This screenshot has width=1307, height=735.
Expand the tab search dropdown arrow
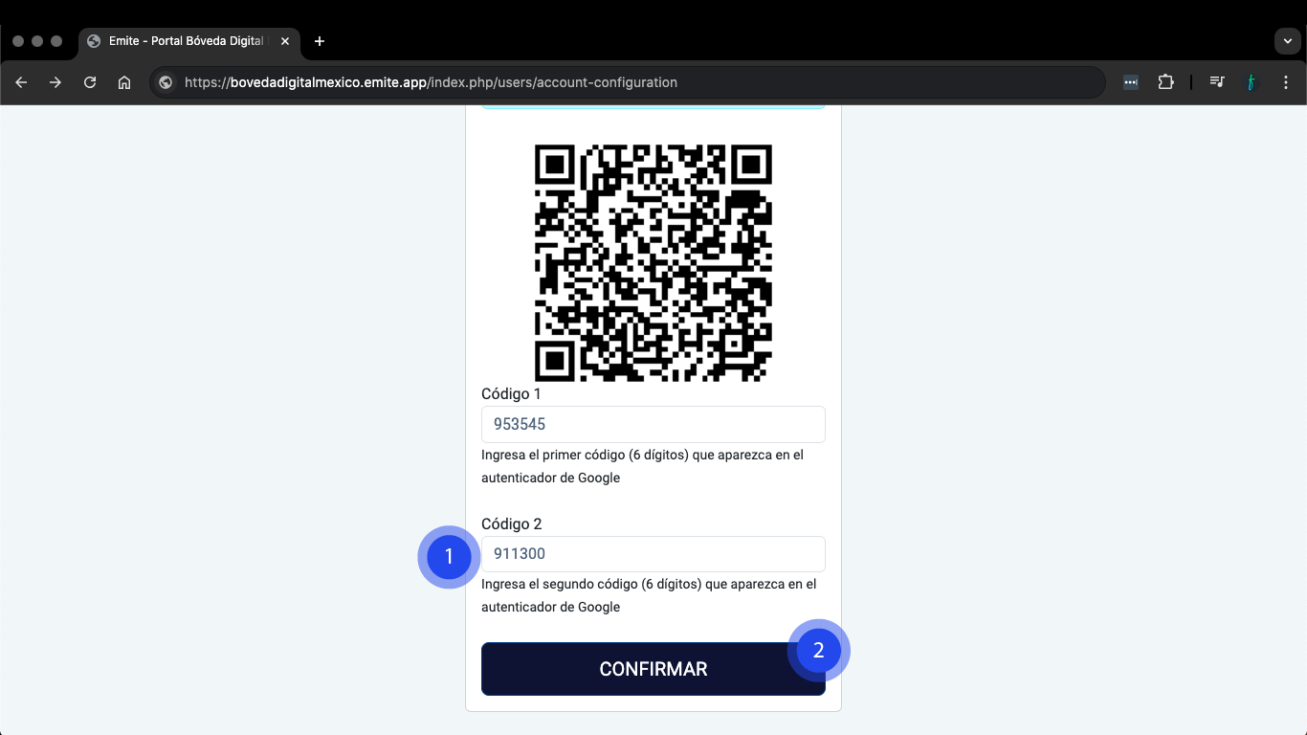click(x=1286, y=41)
